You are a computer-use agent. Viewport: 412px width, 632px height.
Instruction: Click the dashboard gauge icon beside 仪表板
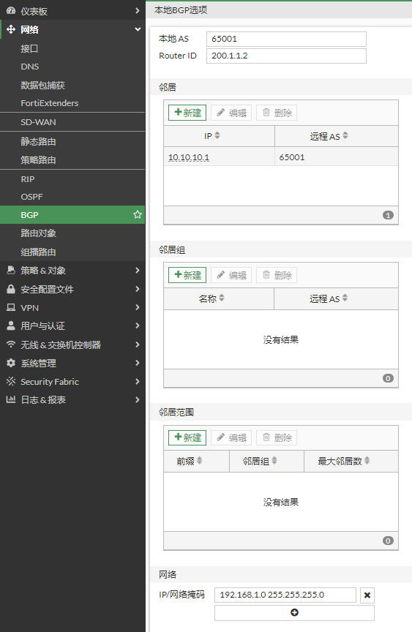tap(11, 11)
